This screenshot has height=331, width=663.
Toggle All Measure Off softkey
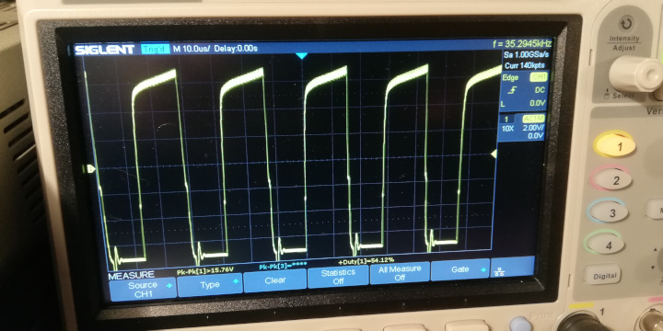coord(400,273)
